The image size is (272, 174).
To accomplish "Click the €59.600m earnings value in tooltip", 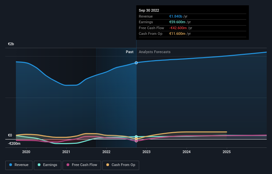I will pos(177,22).
